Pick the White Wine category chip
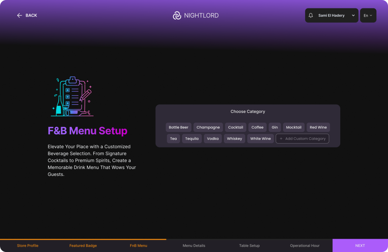 point(261,139)
